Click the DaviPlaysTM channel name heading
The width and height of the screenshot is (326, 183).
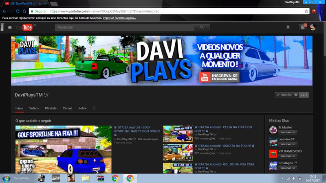[x=32, y=95]
